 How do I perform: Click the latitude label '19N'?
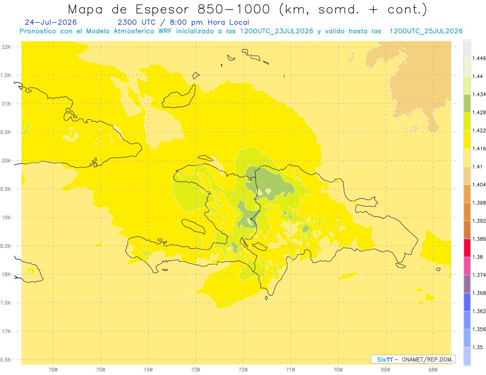(6, 218)
